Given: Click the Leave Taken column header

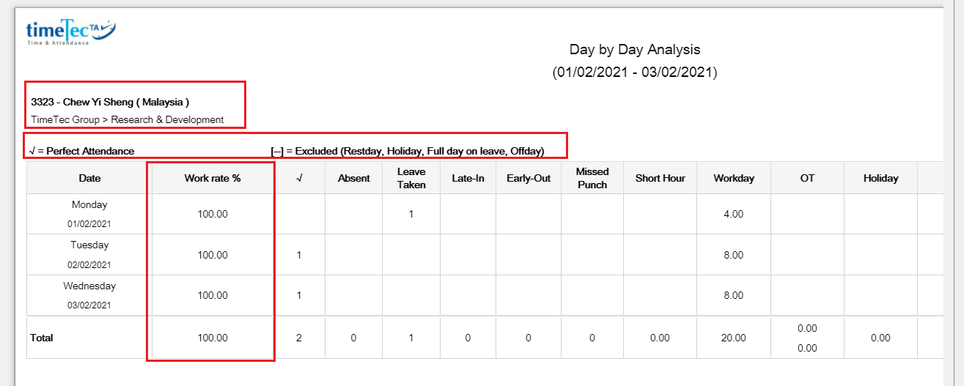Looking at the screenshot, I should (x=411, y=178).
